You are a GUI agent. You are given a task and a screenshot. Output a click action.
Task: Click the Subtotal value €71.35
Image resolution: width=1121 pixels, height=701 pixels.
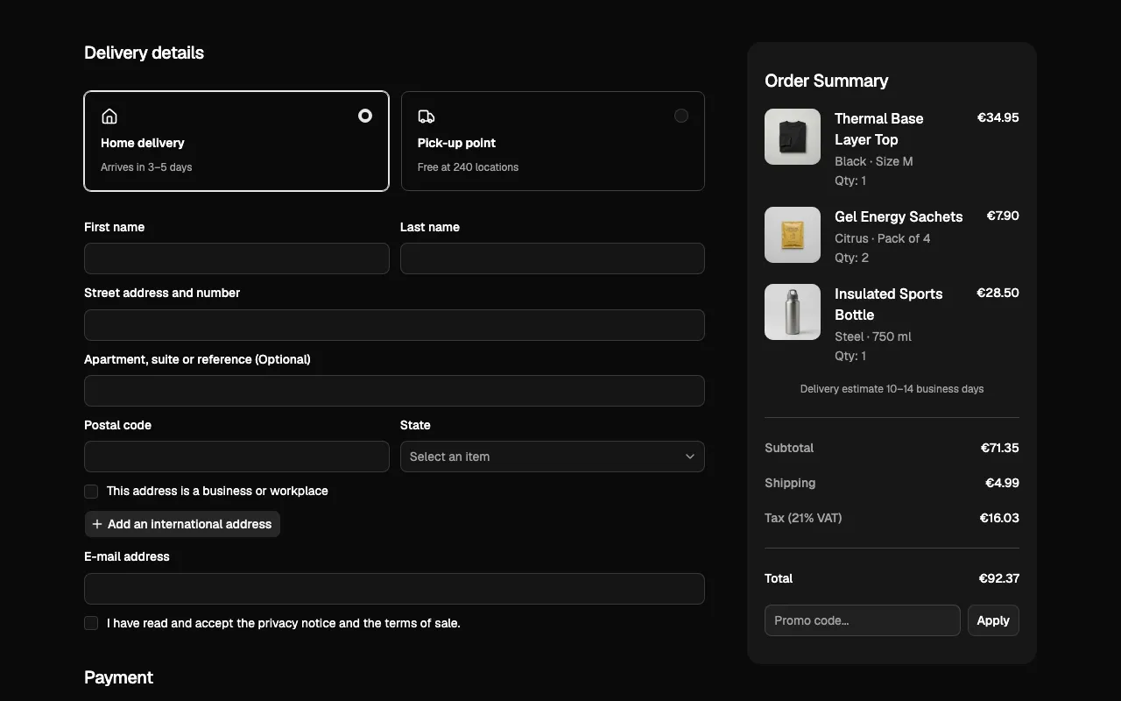pos(1000,448)
